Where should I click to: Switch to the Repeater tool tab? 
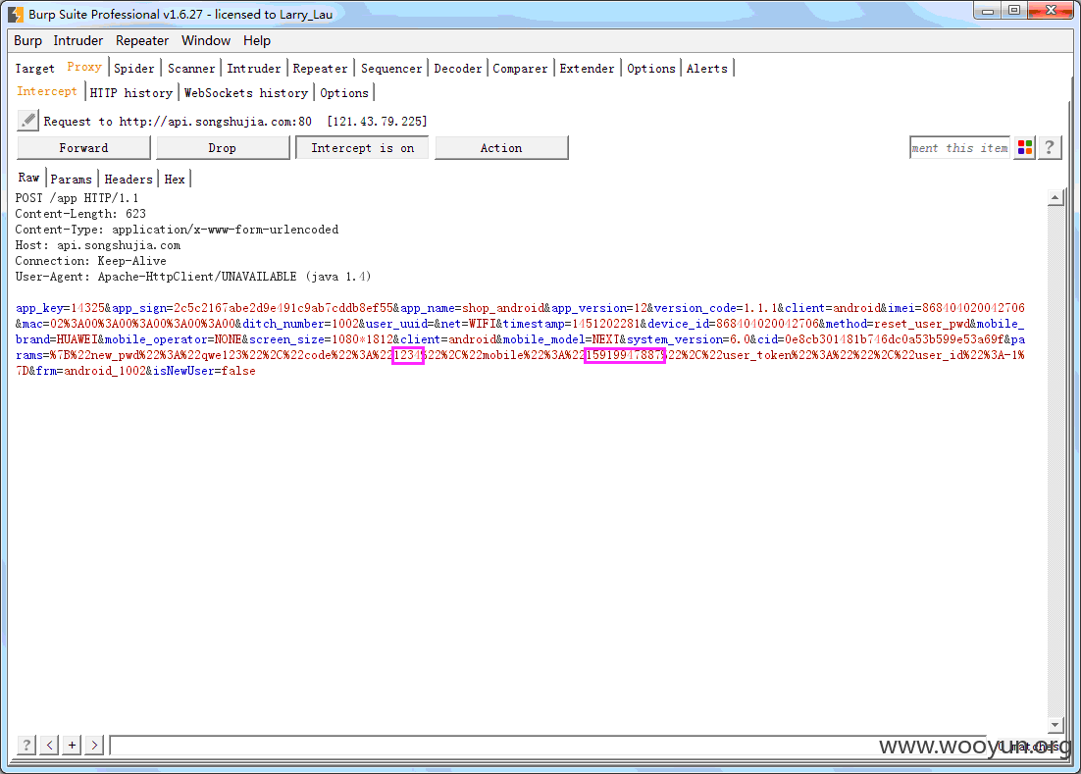pyautogui.click(x=320, y=69)
